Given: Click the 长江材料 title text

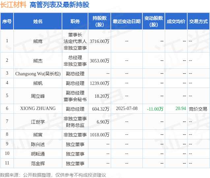Looking at the screenshot, I should point(13,5).
